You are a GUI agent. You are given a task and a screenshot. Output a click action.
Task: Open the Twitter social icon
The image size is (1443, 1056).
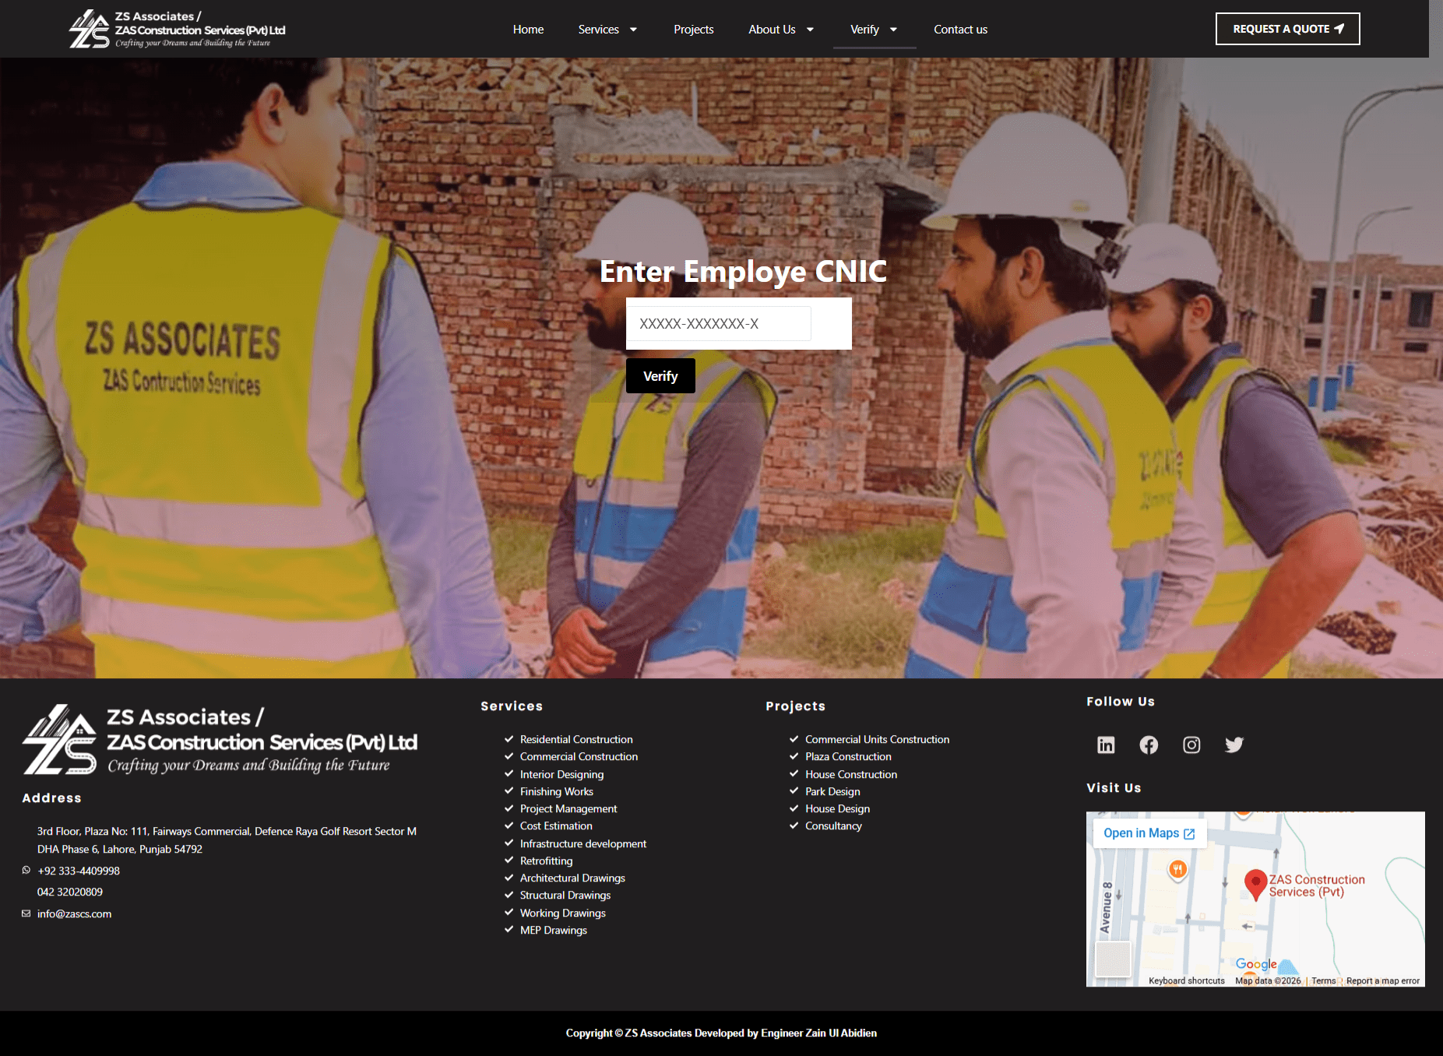point(1234,745)
